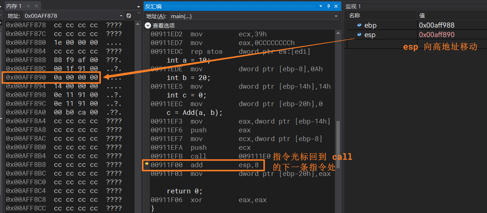The image size is (487, 213).
Task: Click instruction at address 00911EF6 push eax
Action: [x=201, y=130]
